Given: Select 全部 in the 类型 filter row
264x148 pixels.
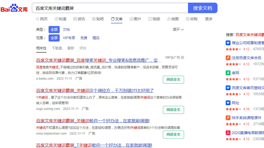Looking at the screenshot, I should [x=54, y=29].
